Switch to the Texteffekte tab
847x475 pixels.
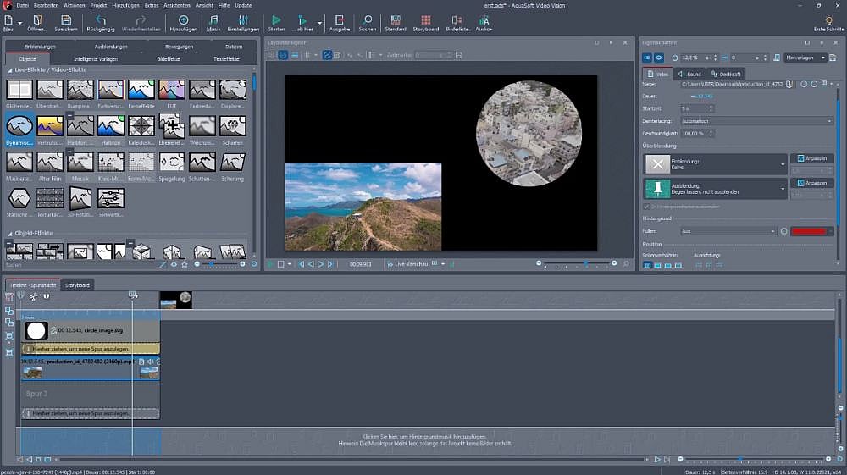click(226, 59)
